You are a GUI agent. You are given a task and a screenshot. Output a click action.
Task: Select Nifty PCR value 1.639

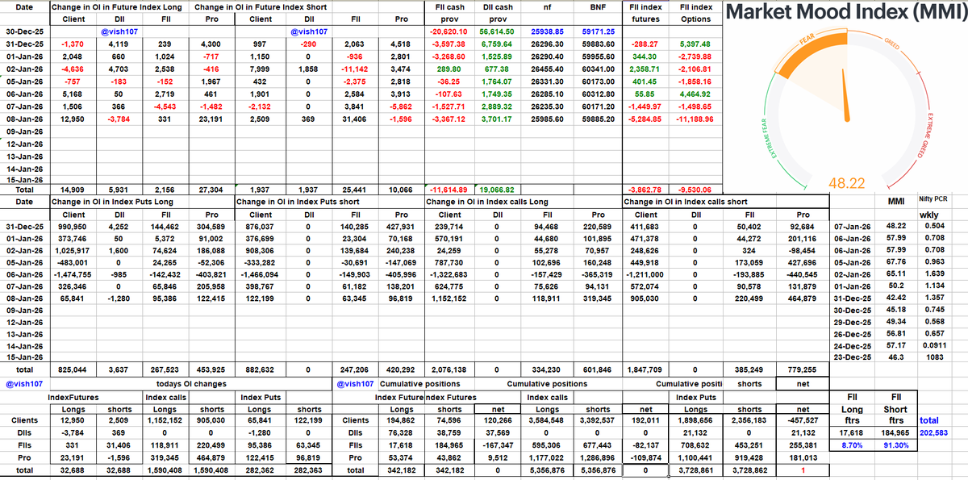click(x=934, y=275)
